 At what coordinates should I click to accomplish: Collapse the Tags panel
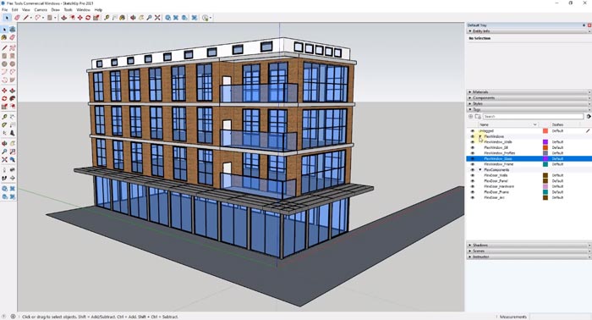tap(529, 109)
